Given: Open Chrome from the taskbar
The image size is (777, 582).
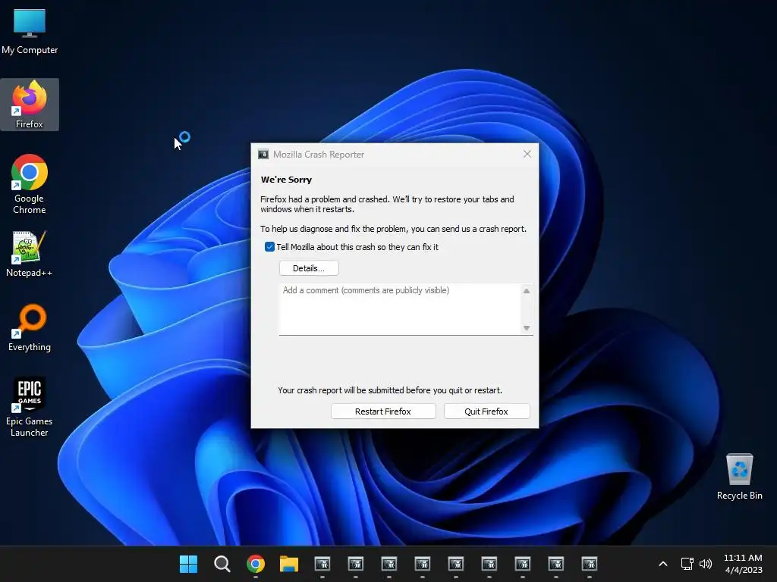Looking at the screenshot, I should point(256,564).
